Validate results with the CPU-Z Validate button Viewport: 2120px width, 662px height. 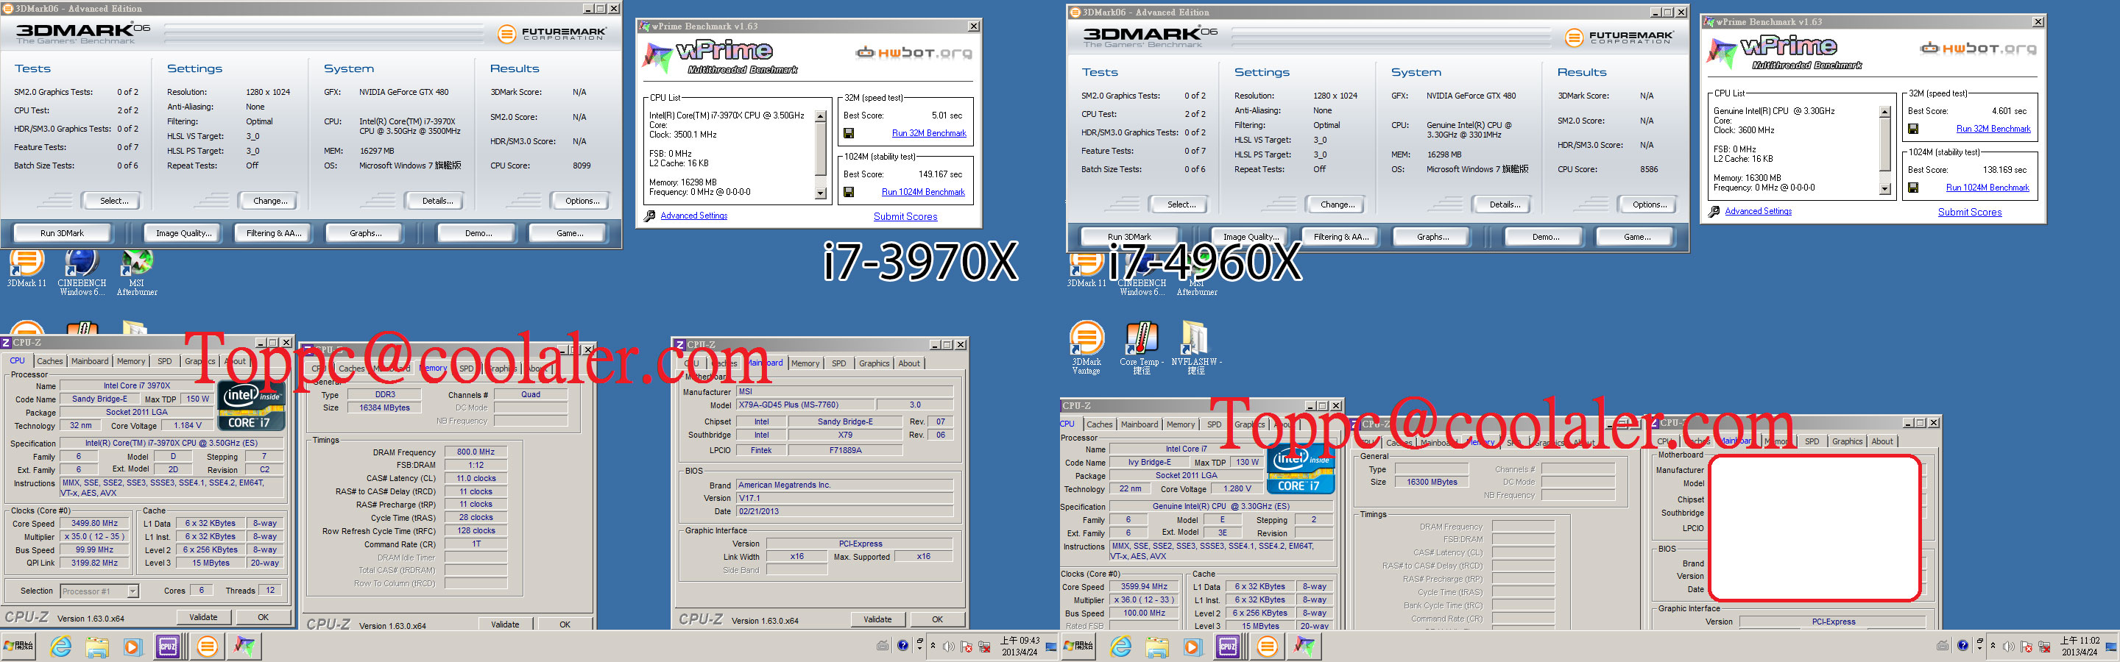[203, 616]
